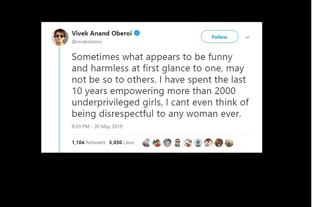
Task: Open Vivek Anand Oberoi's profile picture
Action: pos(60,37)
